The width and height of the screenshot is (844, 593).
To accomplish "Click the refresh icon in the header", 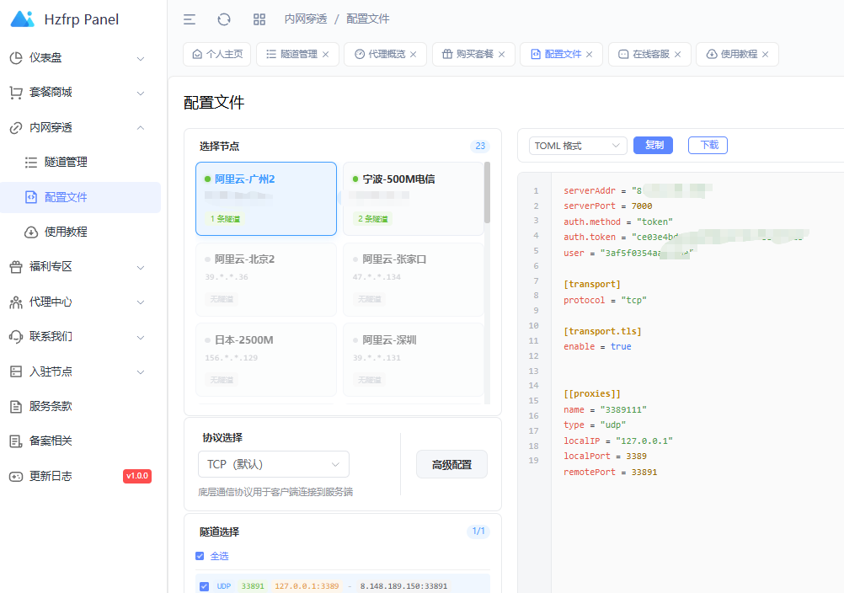I will [224, 19].
